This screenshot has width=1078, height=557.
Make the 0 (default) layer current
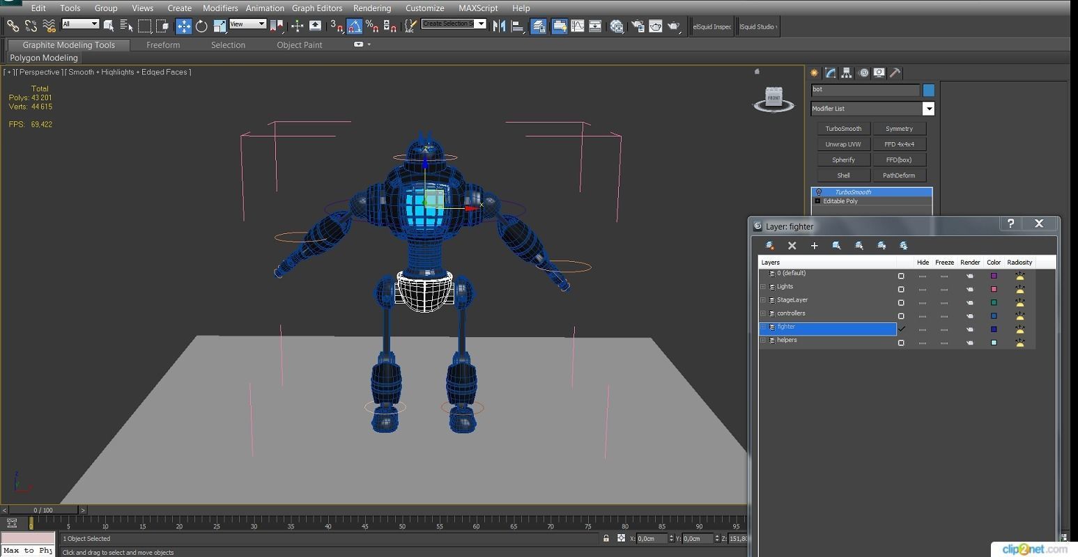901,276
